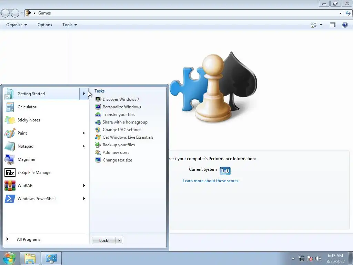The image size is (353, 265).
Task: Show hidden tray icons arrow
Action: pyautogui.click(x=293, y=258)
